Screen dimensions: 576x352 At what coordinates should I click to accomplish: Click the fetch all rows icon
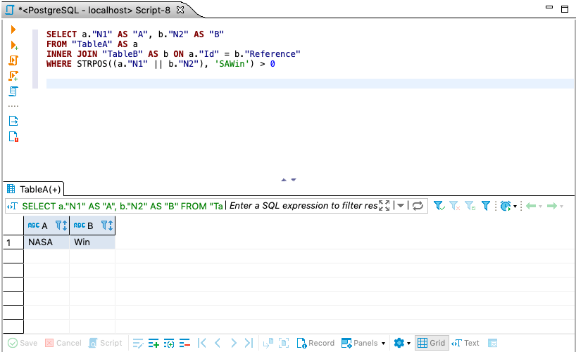tap(284, 343)
